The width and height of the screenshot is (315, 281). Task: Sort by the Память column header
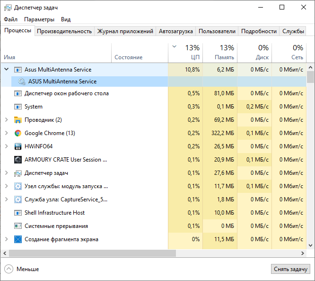pyautogui.click(x=220, y=53)
